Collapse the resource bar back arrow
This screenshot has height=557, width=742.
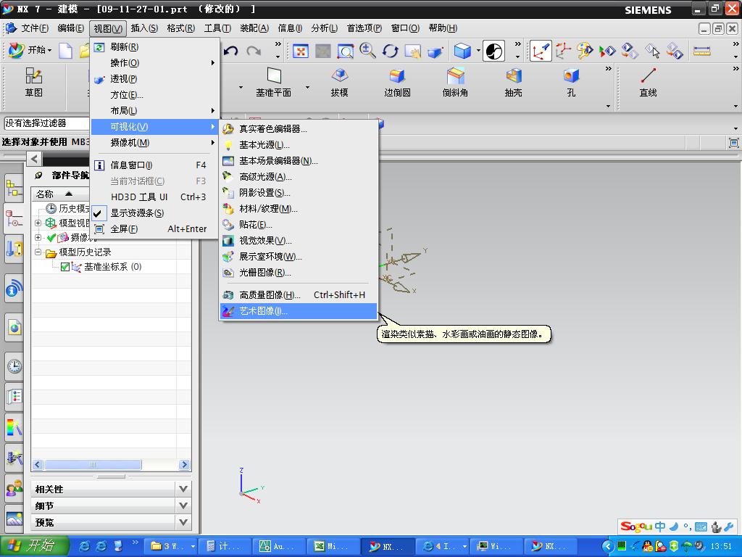click(34, 159)
